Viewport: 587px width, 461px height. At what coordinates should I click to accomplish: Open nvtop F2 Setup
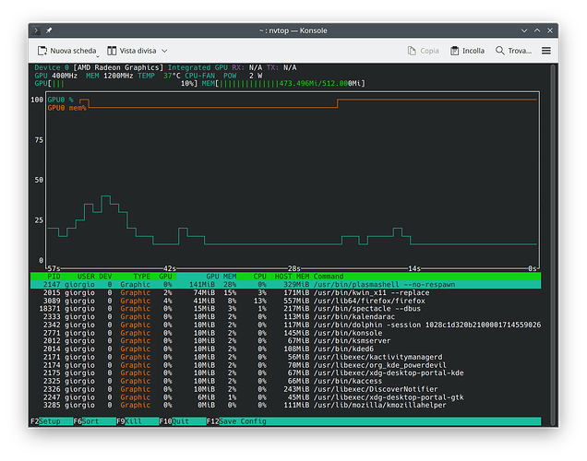pyautogui.click(x=52, y=421)
